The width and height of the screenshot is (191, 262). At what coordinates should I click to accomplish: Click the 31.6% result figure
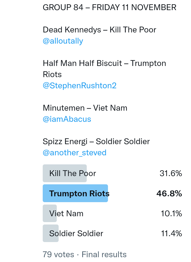tap(171, 173)
